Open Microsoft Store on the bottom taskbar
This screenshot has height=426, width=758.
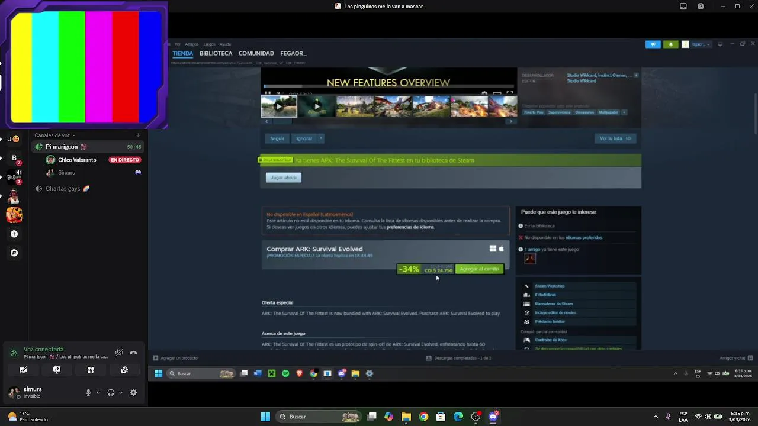click(441, 417)
